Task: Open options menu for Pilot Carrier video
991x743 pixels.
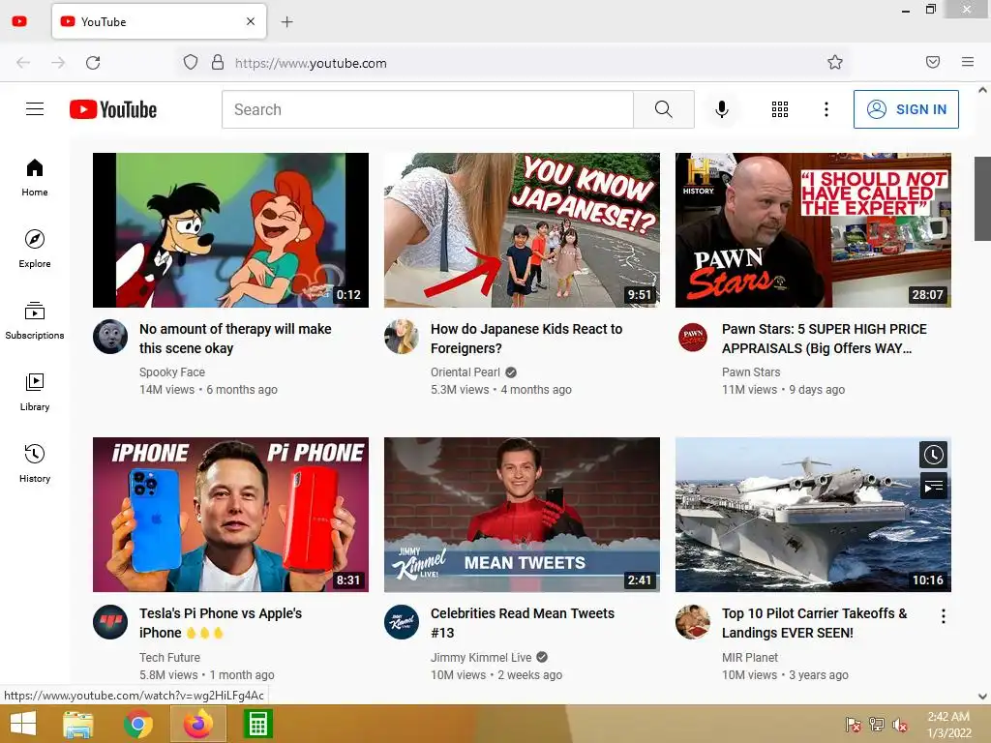Action: click(943, 616)
